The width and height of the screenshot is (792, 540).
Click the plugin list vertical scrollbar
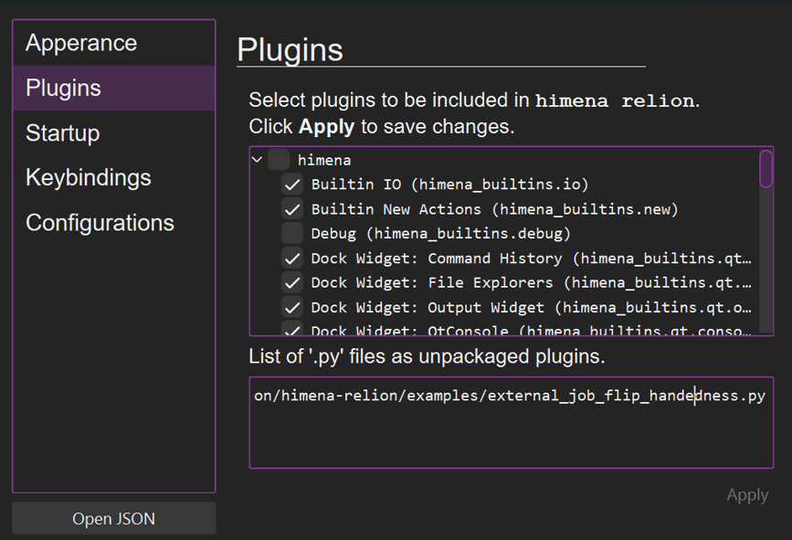(766, 170)
